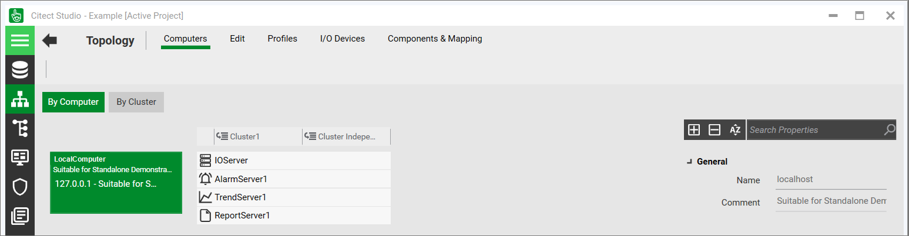Open the hamburger main menu
Screen dimensions: 909x236
pyautogui.click(x=20, y=40)
